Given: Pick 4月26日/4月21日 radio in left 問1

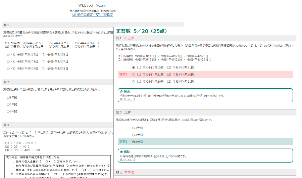Looking at the screenshot, I should click(x=8, y=69).
